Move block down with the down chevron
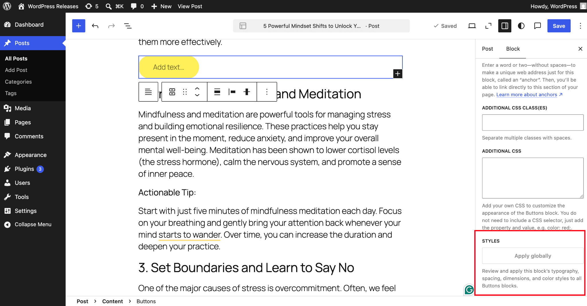The height and width of the screenshot is (306, 587). pos(197,95)
